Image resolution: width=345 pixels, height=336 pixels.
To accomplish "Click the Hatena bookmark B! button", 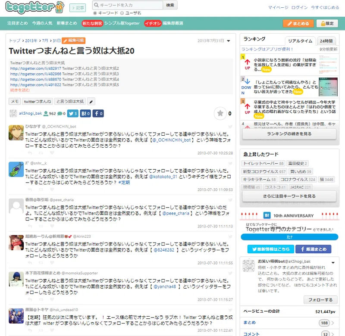I will point(85,114).
